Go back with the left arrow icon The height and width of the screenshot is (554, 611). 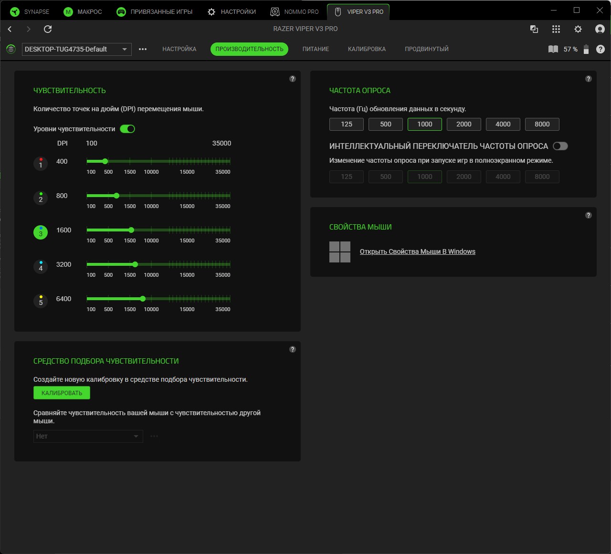coord(10,29)
